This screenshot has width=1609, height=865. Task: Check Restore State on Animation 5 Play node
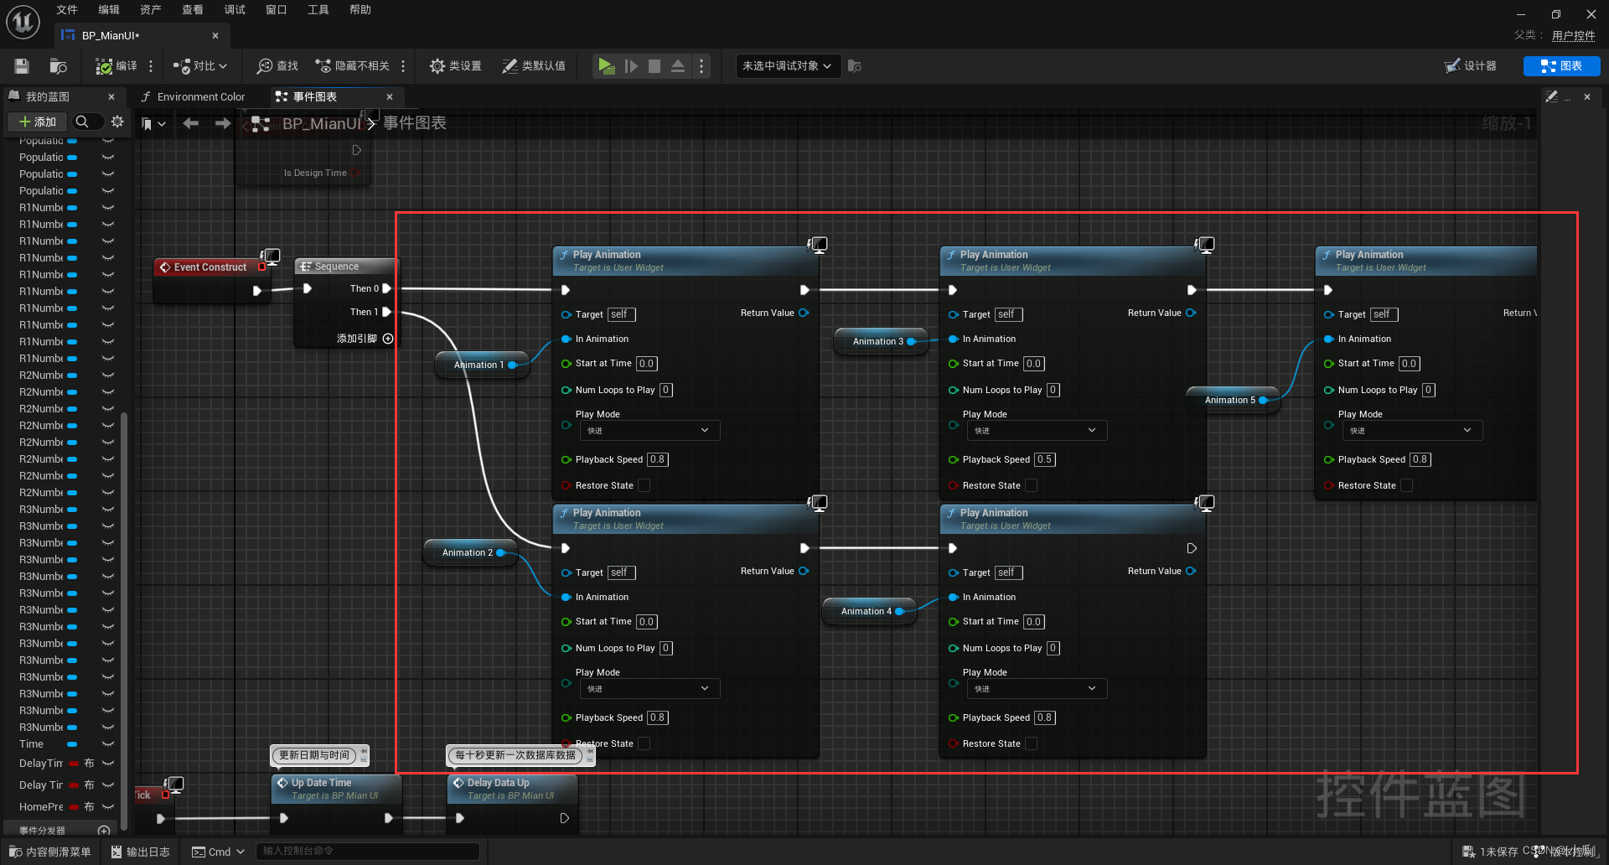(x=1407, y=485)
